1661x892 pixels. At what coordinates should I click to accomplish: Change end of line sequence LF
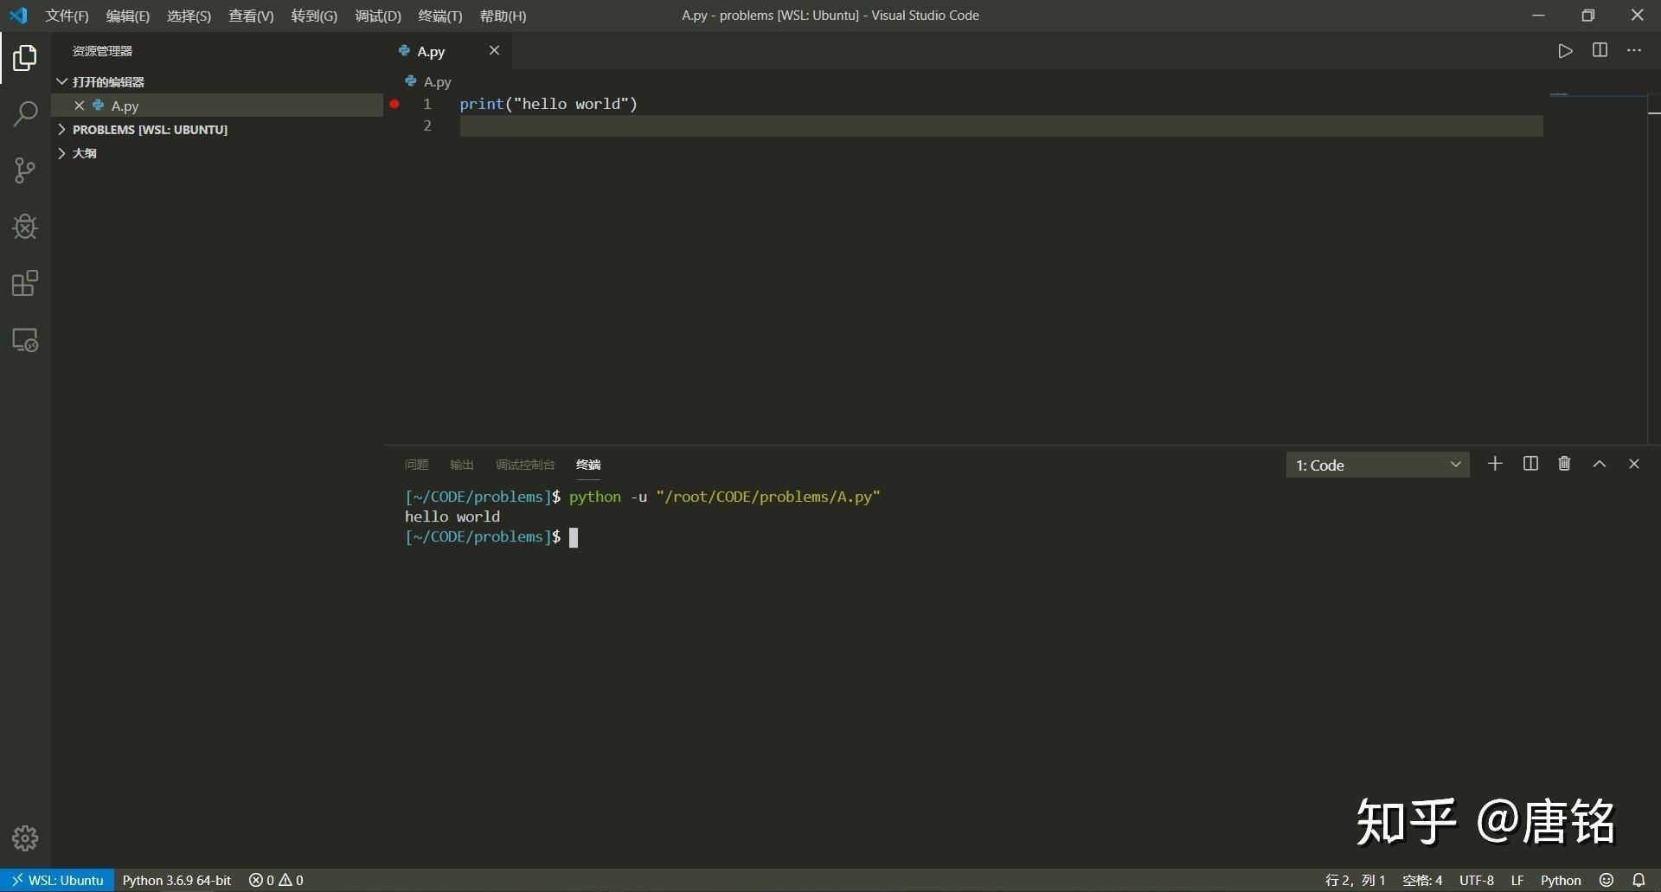(x=1517, y=880)
